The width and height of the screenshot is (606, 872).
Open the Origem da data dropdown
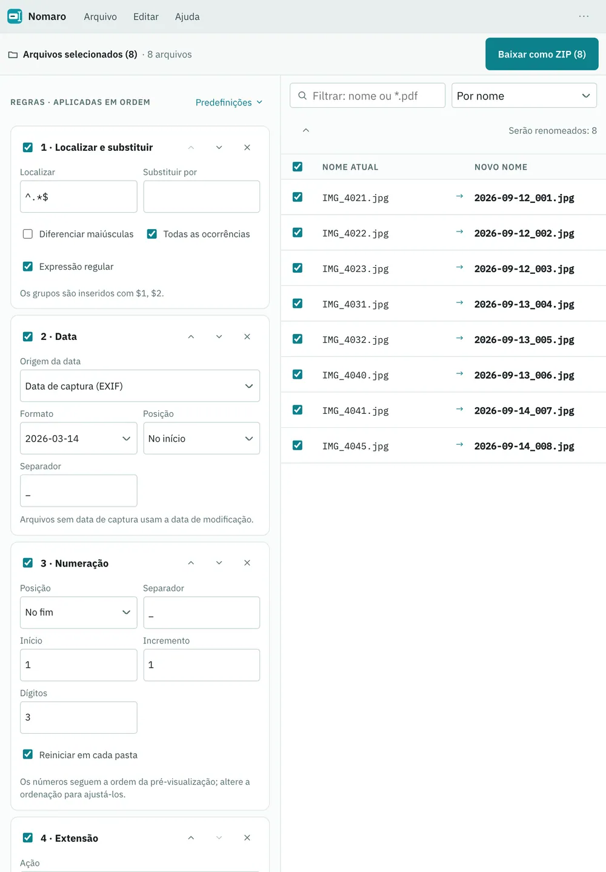pos(140,386)
